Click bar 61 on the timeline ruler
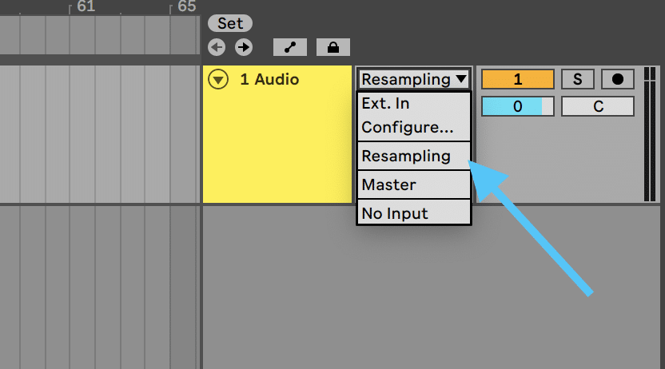 point(86,6)
